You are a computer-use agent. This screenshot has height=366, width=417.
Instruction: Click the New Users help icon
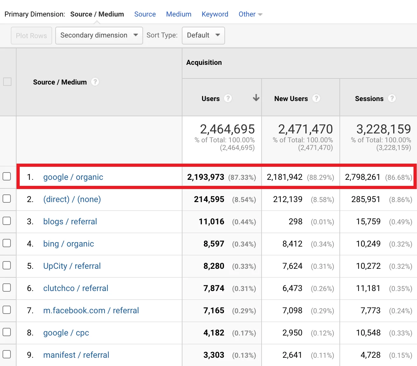[x=316, y=98]
